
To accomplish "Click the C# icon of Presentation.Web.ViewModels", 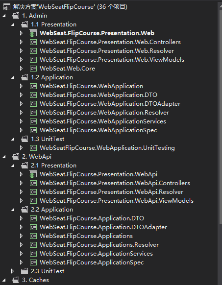I will click(33, 60).
